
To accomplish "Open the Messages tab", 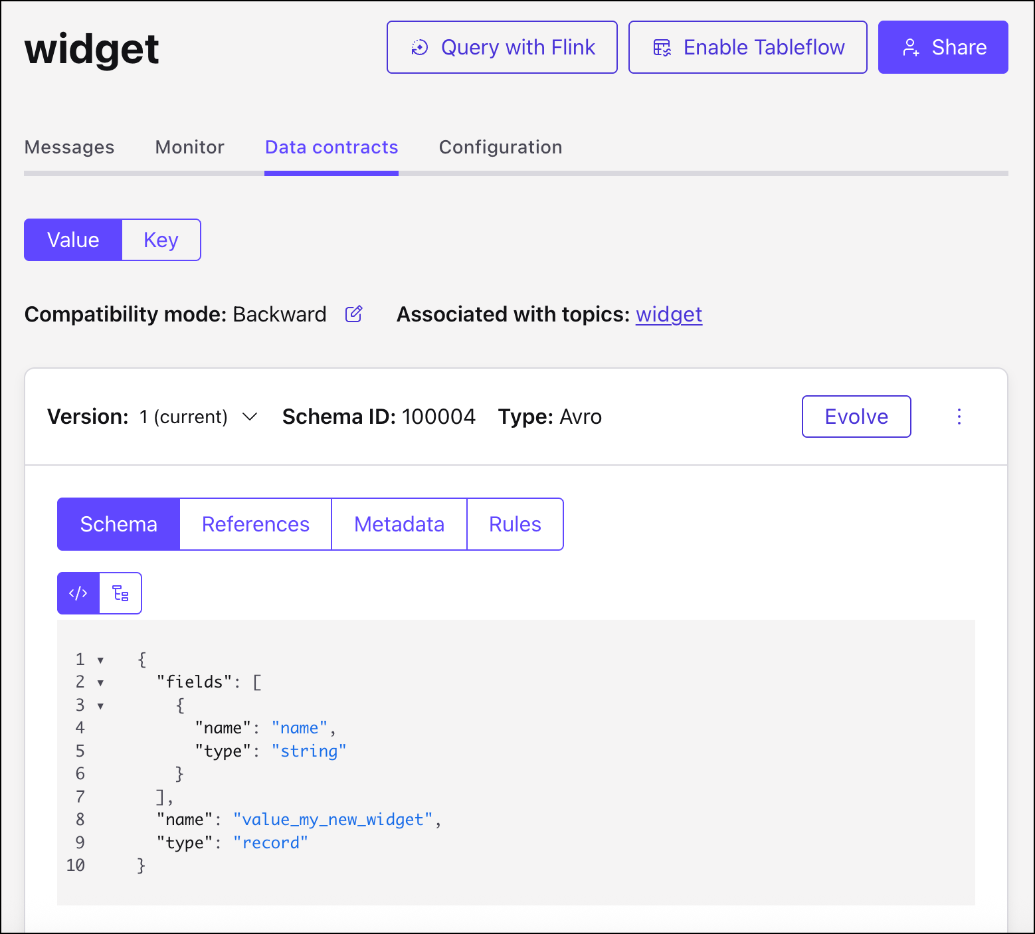I will click(69, 147).
